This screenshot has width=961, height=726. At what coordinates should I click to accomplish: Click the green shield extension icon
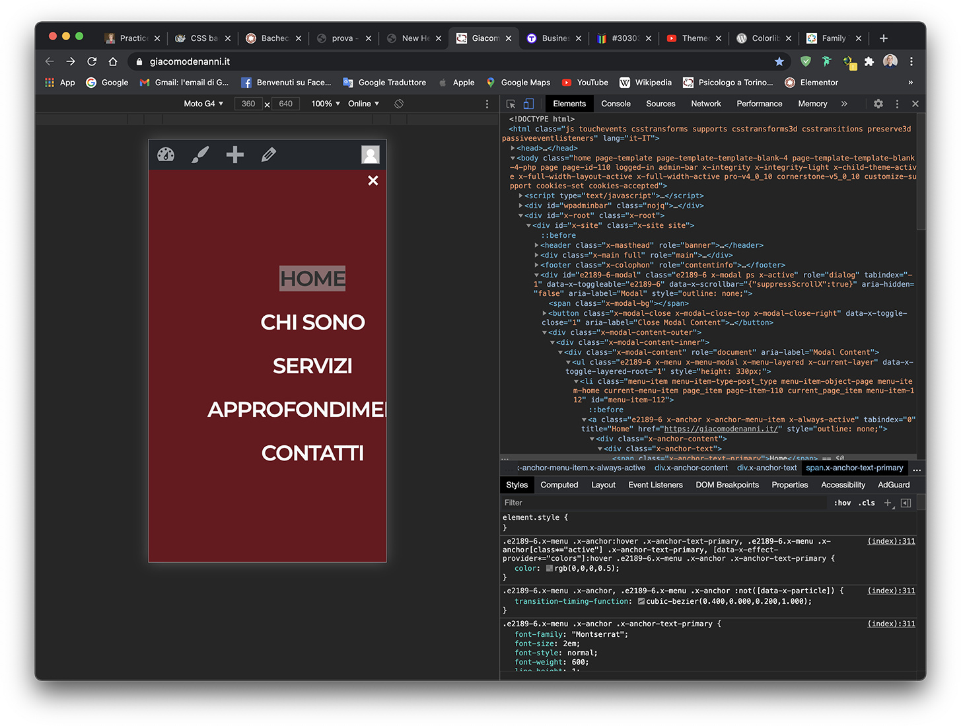tap(806, 61)
